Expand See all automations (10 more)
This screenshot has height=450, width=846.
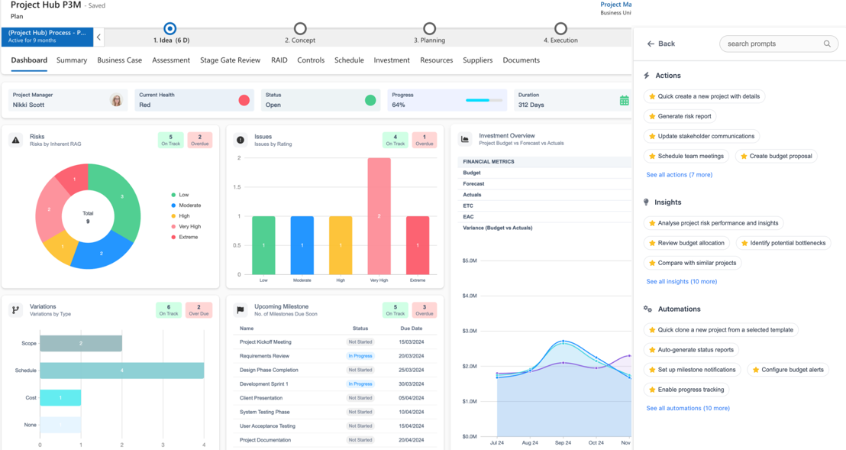(688, 409)
